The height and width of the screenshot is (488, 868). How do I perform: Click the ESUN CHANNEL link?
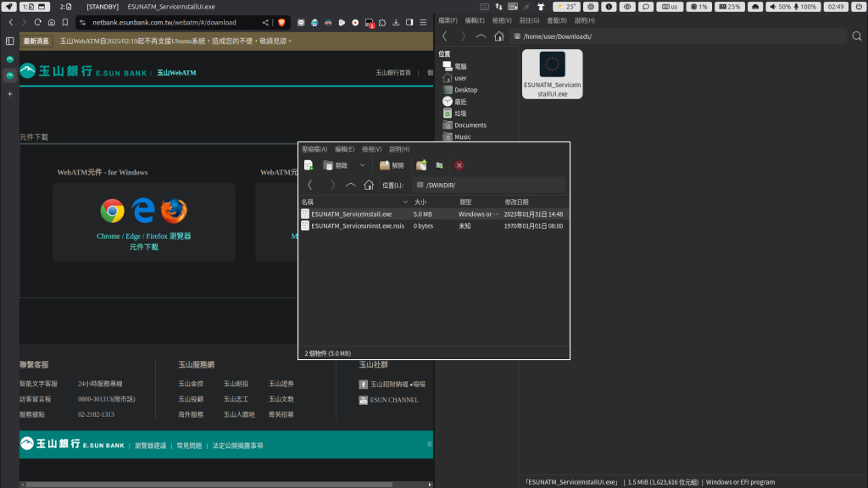click(x=393, y=400)
